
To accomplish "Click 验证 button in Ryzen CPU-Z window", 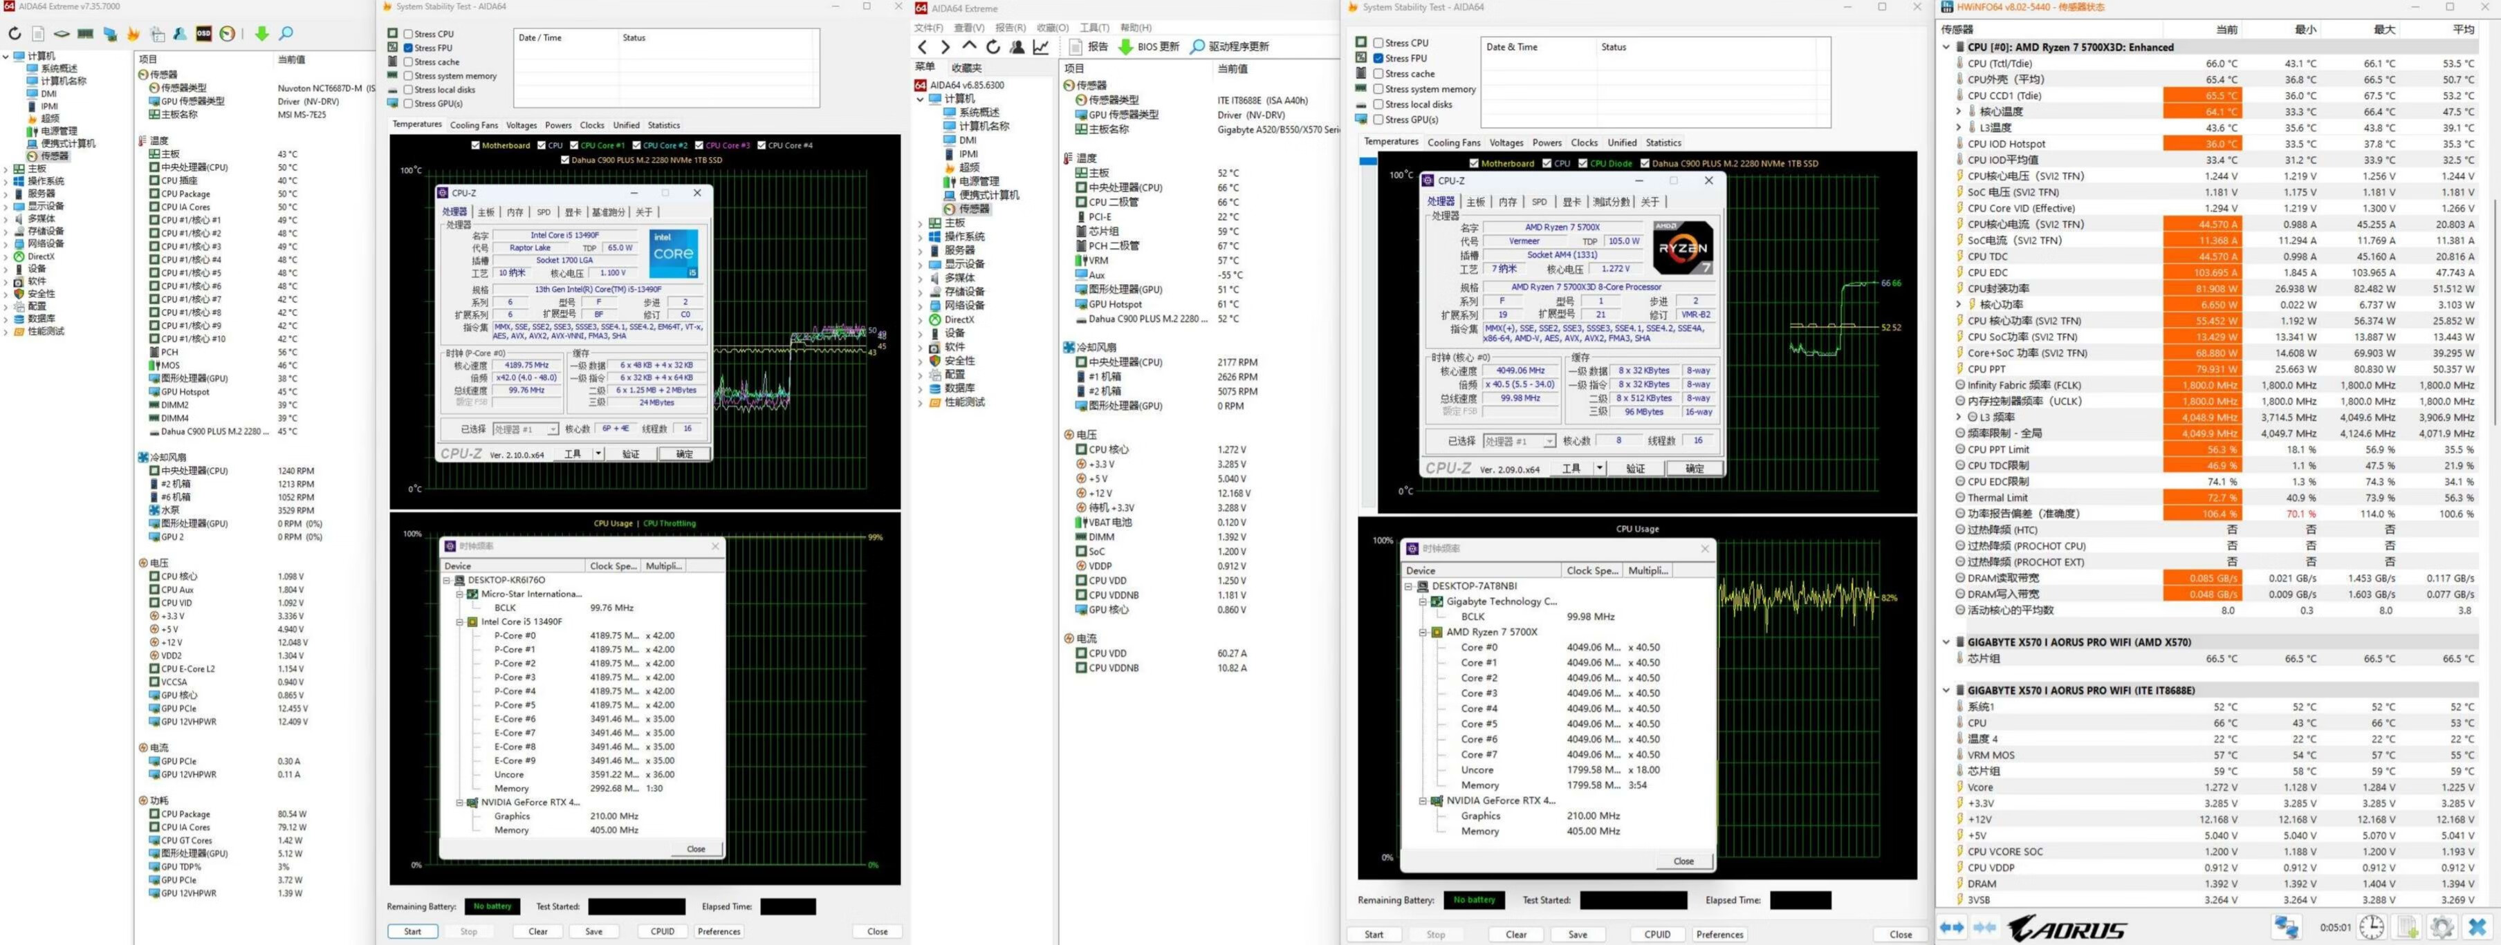I will pyautogui.click(x=1635, y=469).
